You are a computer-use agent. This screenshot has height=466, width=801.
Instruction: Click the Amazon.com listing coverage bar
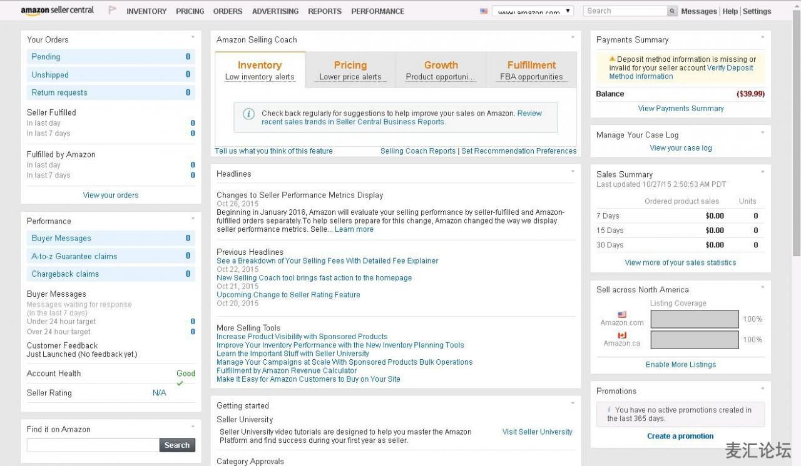click(695, 319)
